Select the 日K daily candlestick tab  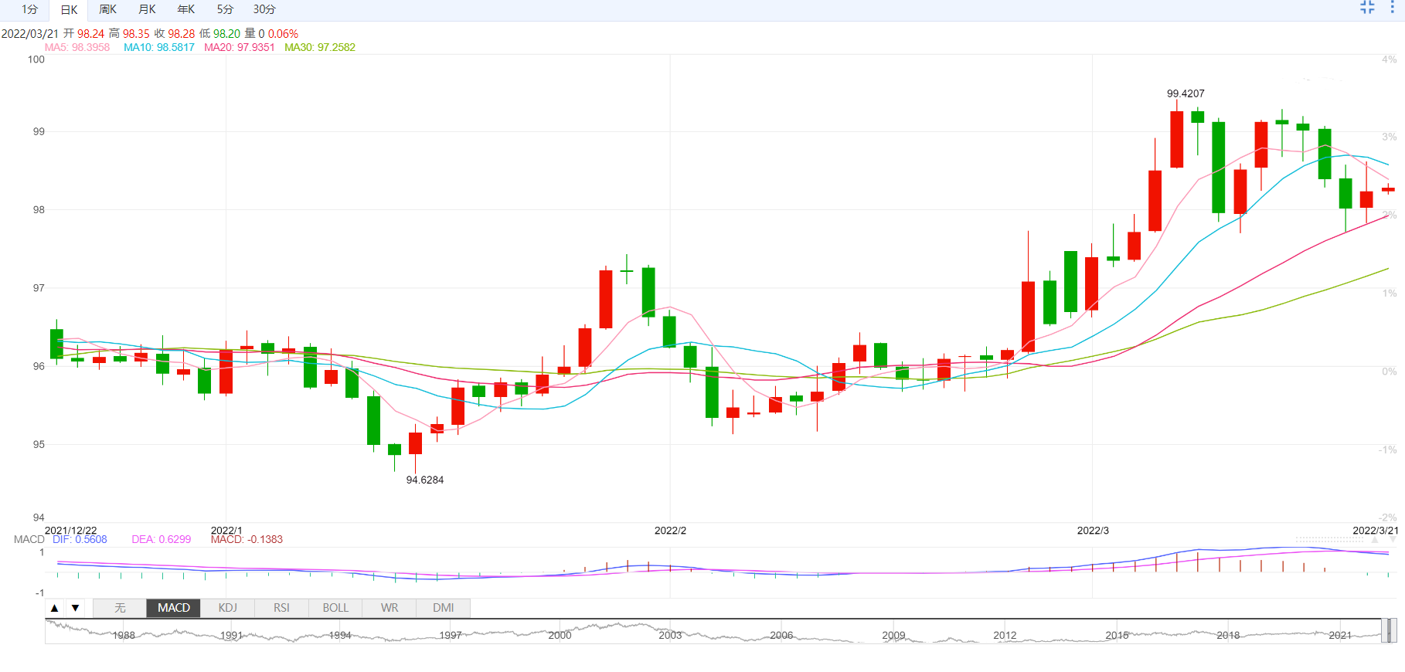(x=69, y=10)
